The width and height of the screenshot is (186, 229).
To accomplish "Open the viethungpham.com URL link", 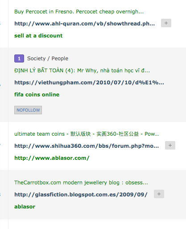I will (89, 83).
